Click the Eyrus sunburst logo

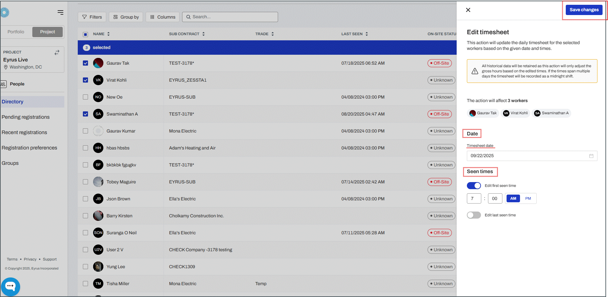4,12
